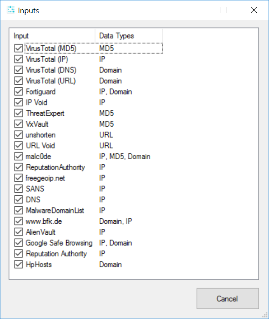Click the URL cell in unshorten row
Image resolution: width=269 pixels, height=319 pixels.
(106, 135)
